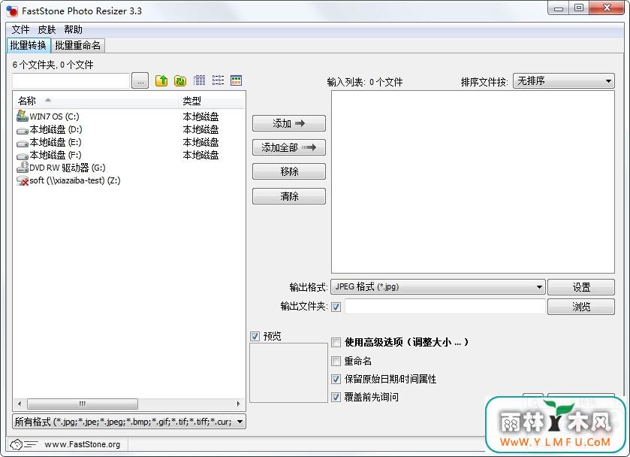Toggle the 输出文件夹 checkbox
630x457 pixels.
point(336,307)
